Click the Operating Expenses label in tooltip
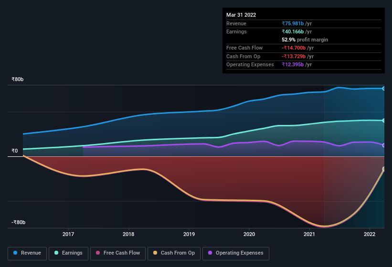 (250, 65)
